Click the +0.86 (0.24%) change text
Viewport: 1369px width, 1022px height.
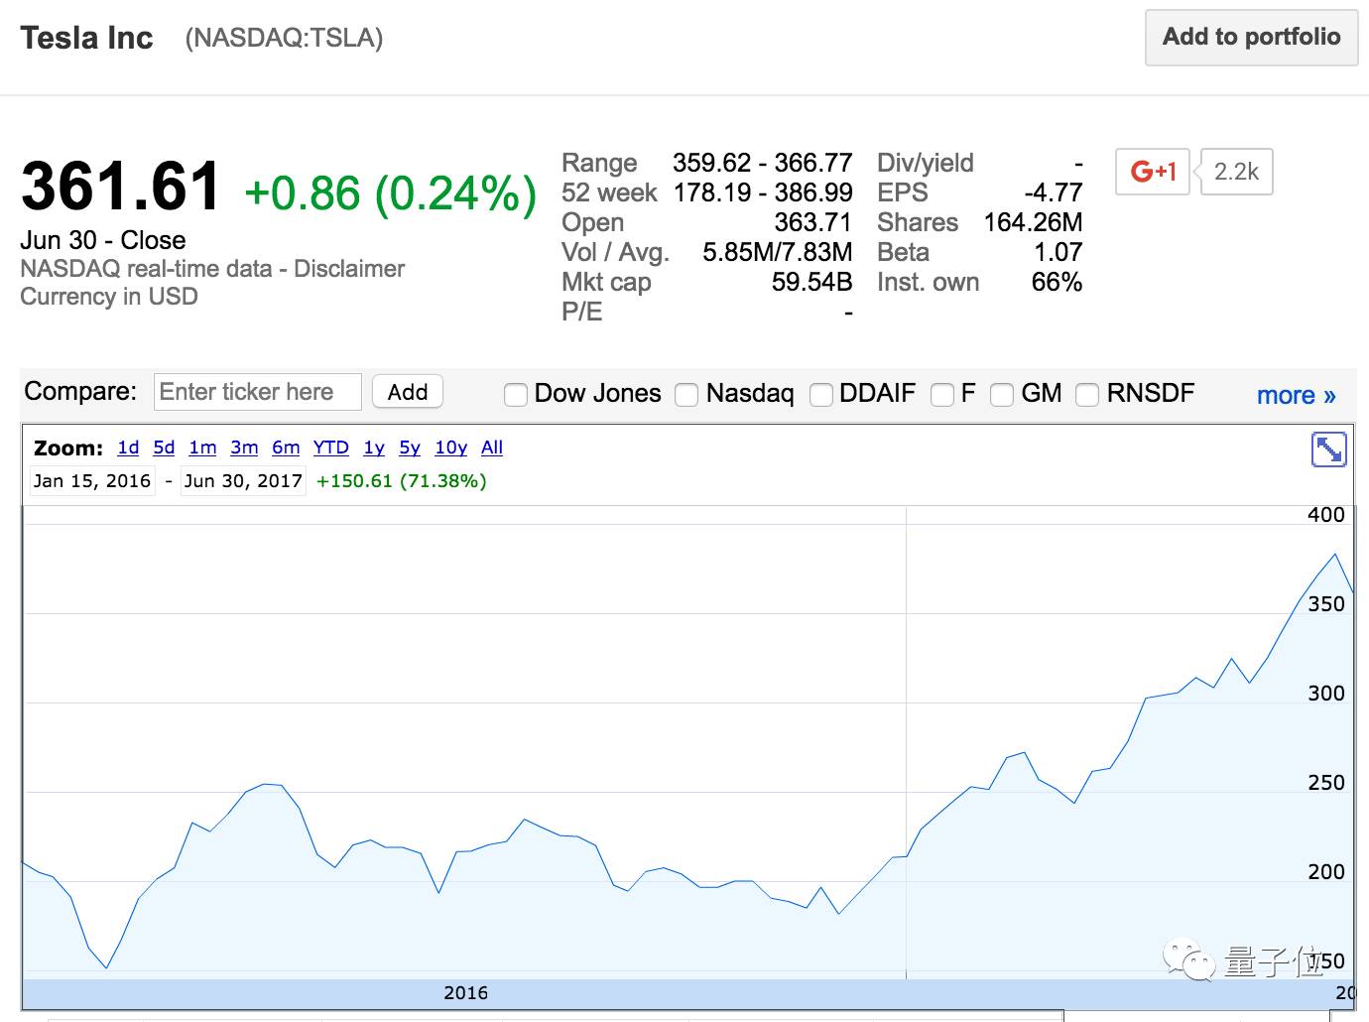pyautogui.click(x=390, y=192)
